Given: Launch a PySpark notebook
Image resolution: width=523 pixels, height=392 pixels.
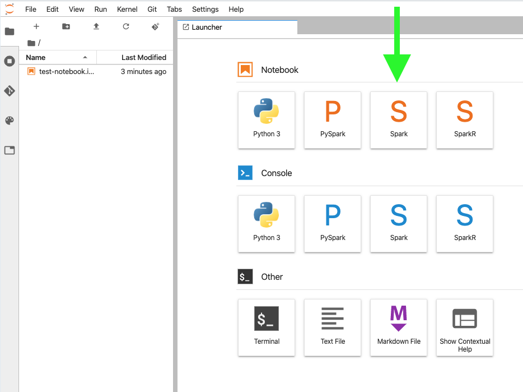Looking at the screenshot, I should coord(333,120).
